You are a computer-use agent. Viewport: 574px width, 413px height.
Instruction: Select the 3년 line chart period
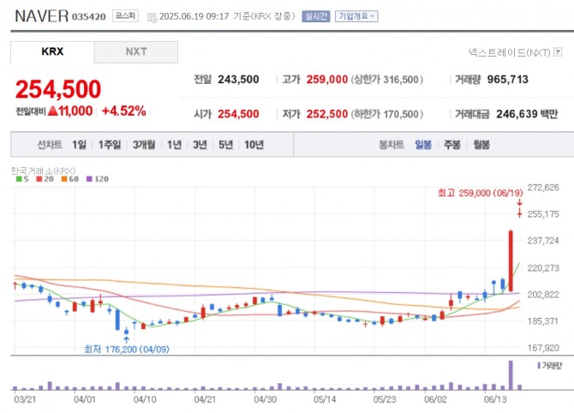point(200,145)
